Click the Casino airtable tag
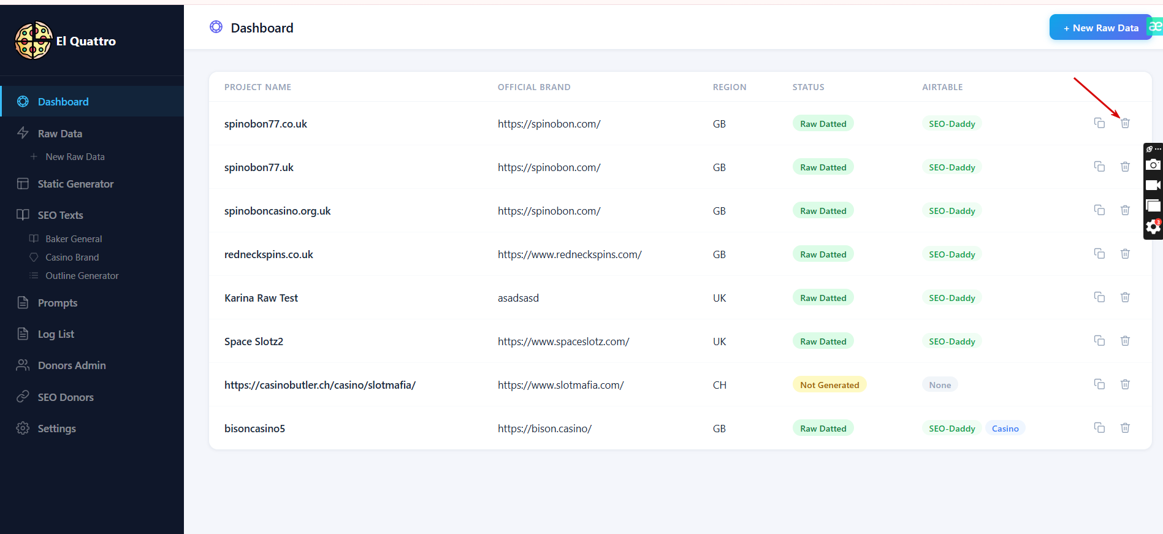The width and height of the screenshot is (1163, 534). click(x=1005, y=429)
